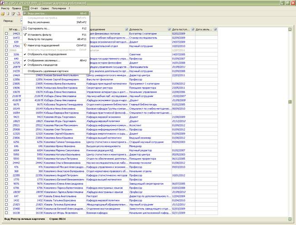The width and height of the screenshot is (296, 225).
Task: Click the delete card red-X toolbar icon
Action: (19, 14)
